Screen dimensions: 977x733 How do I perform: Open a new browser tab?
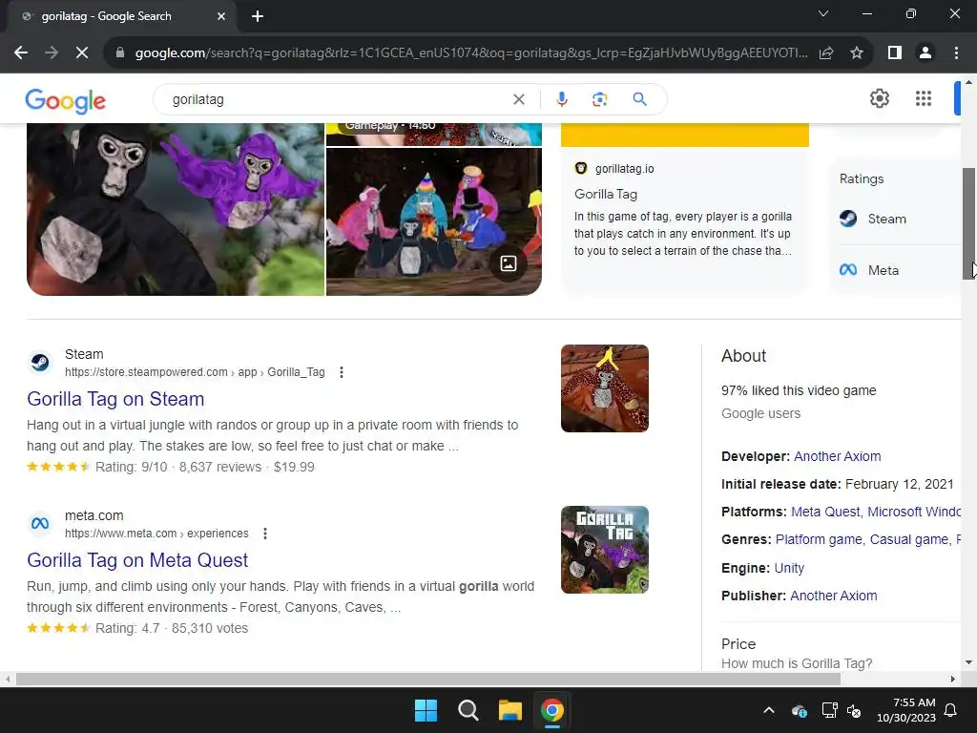tap(258, 16)
